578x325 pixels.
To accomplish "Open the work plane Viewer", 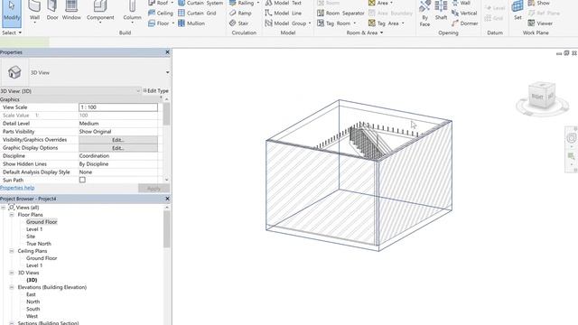I will 540,23.
